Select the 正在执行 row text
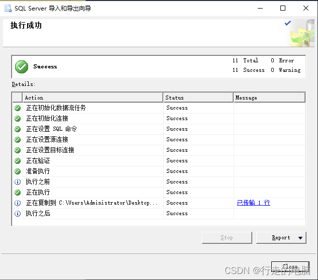Screen dimensions: 318x280 click(38, 193)
